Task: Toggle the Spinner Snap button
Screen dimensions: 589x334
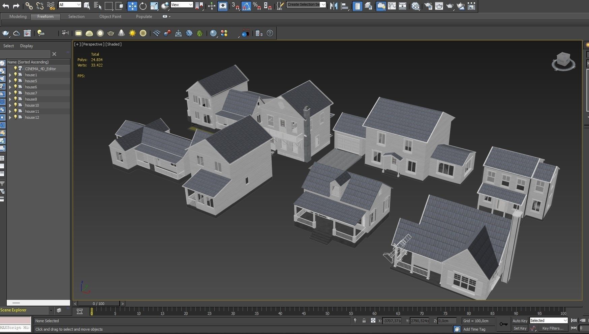Action: click(x=268, y=6)
